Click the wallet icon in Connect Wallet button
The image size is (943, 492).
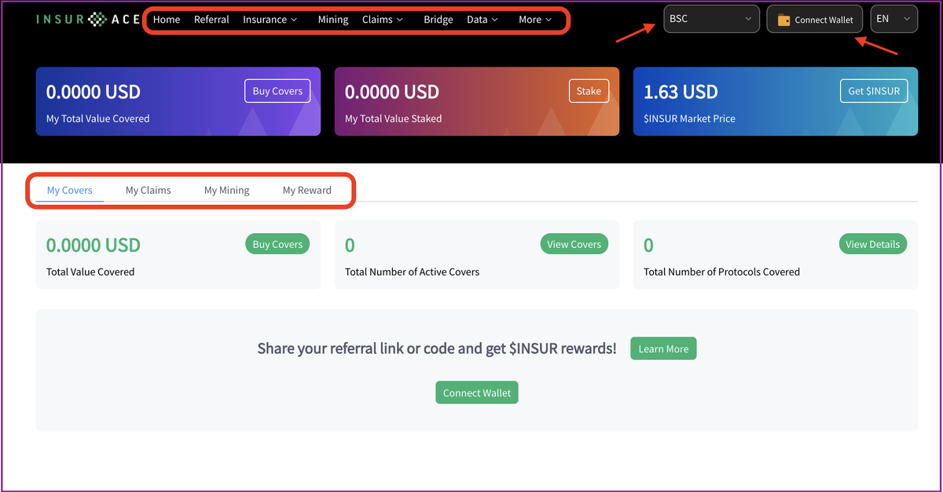pyautogui.click(x=783, y=20)
